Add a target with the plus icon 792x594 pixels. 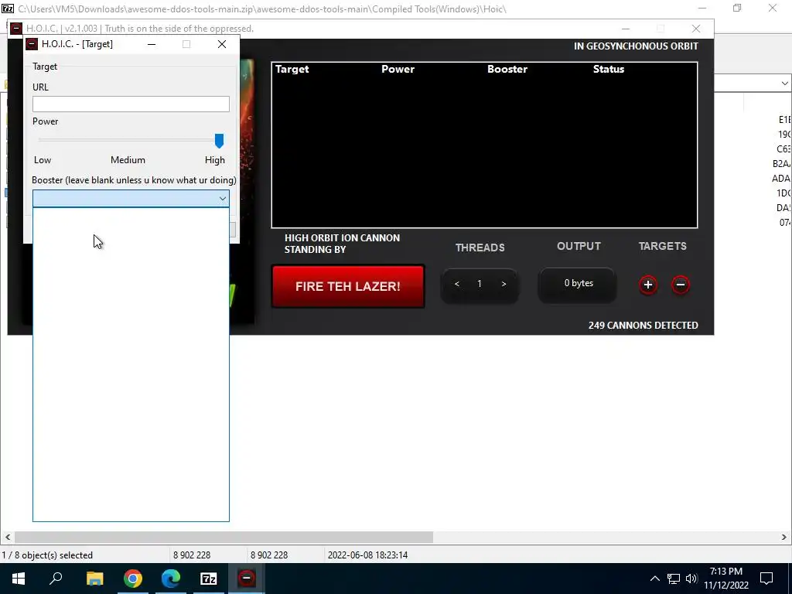pyautogui.click(x=648, y=285)
